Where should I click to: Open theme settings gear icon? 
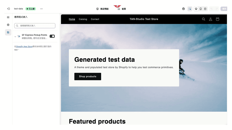click(8, 25)
